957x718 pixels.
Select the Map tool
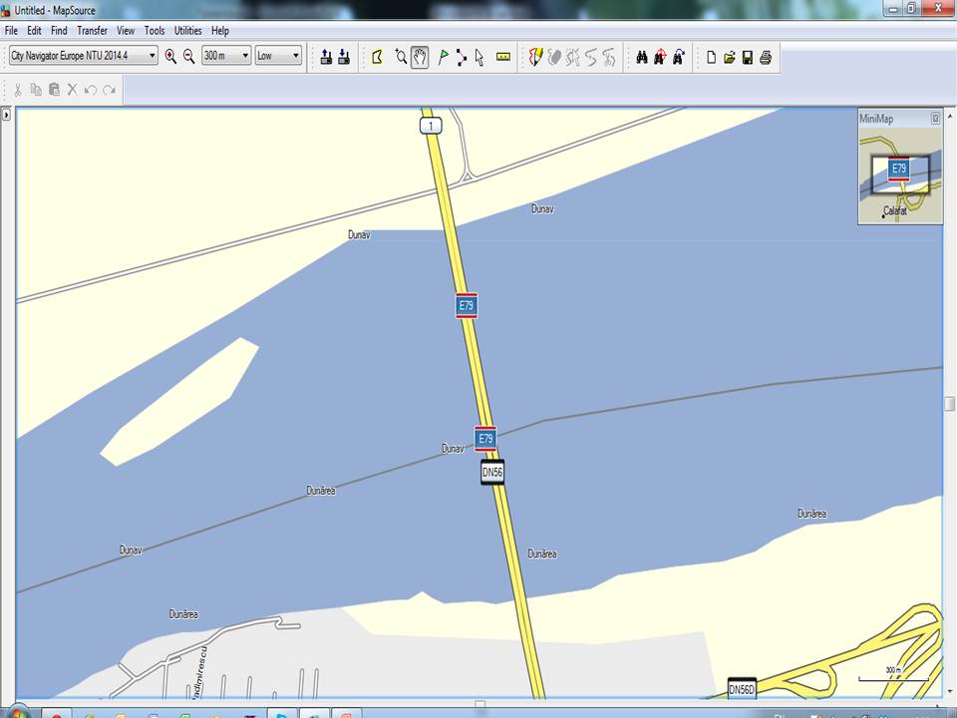point(378,57)
